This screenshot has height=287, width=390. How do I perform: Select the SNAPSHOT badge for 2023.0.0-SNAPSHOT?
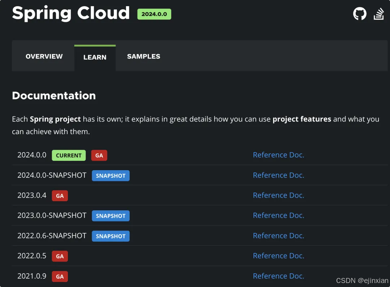110,216
